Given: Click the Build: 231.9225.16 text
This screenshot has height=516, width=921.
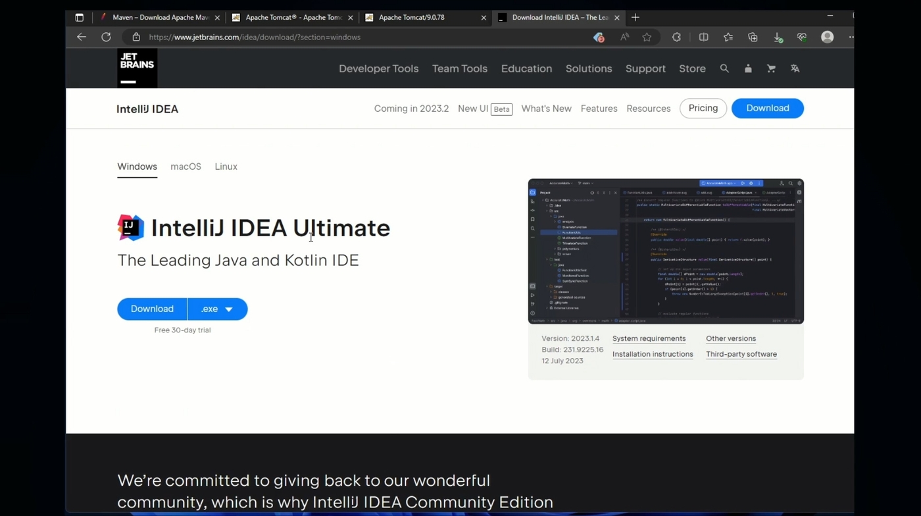Looking at the screenshot, I should (572, 349).
